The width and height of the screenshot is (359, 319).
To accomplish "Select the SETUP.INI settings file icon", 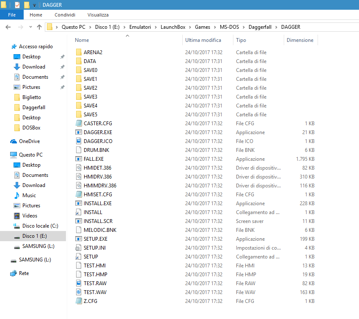I will (x=79, y=248).
